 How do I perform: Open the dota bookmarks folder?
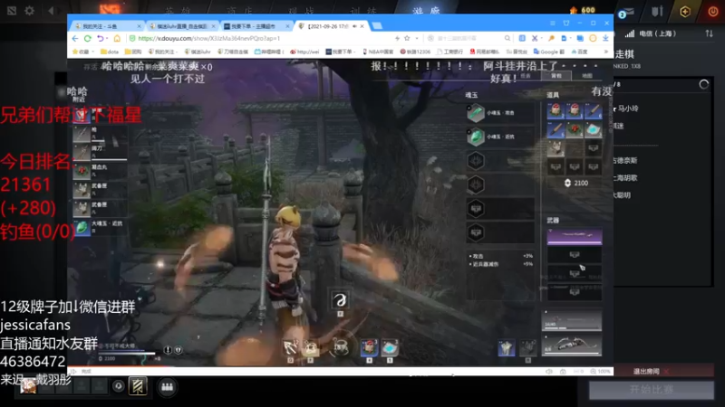[x=110, y=52]
